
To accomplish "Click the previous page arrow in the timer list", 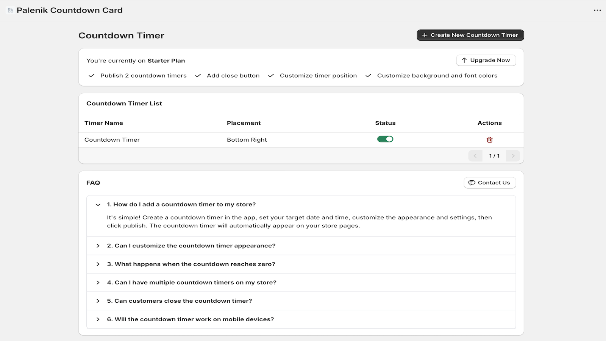I will click(x=475, y=155).
